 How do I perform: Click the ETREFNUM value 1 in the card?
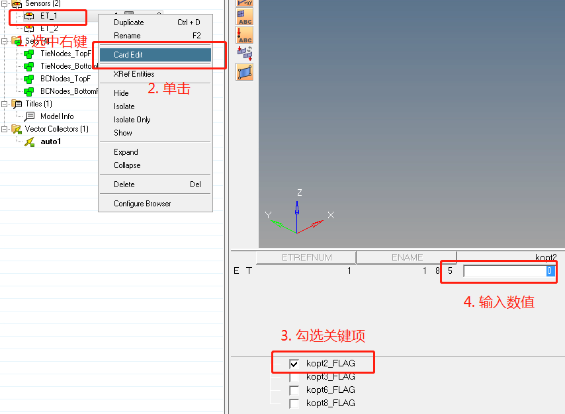coord(349,271)
